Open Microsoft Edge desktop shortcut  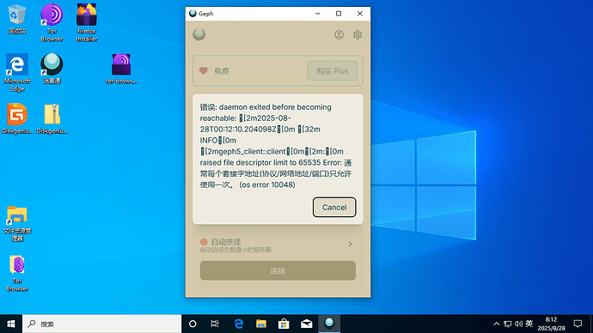point(17,72)
